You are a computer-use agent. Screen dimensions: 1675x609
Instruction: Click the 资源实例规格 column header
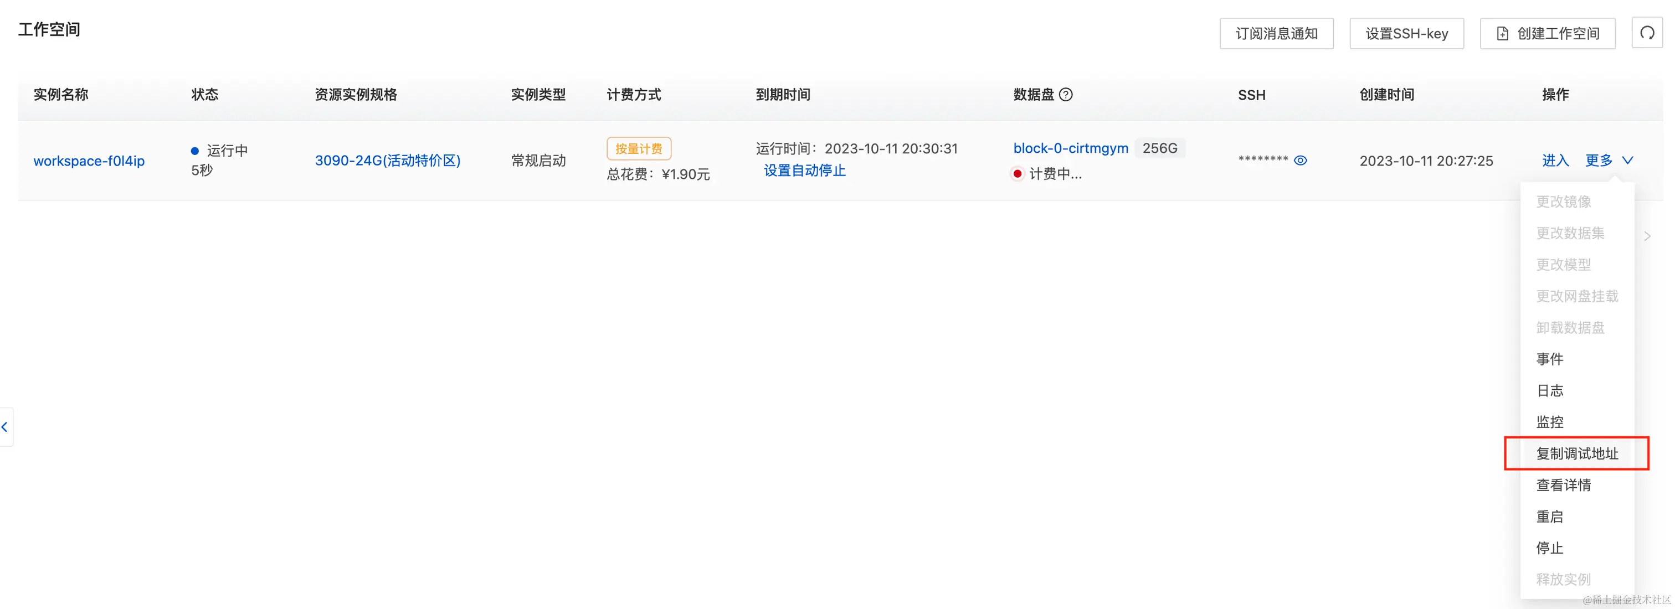click(x=356, y=95)
